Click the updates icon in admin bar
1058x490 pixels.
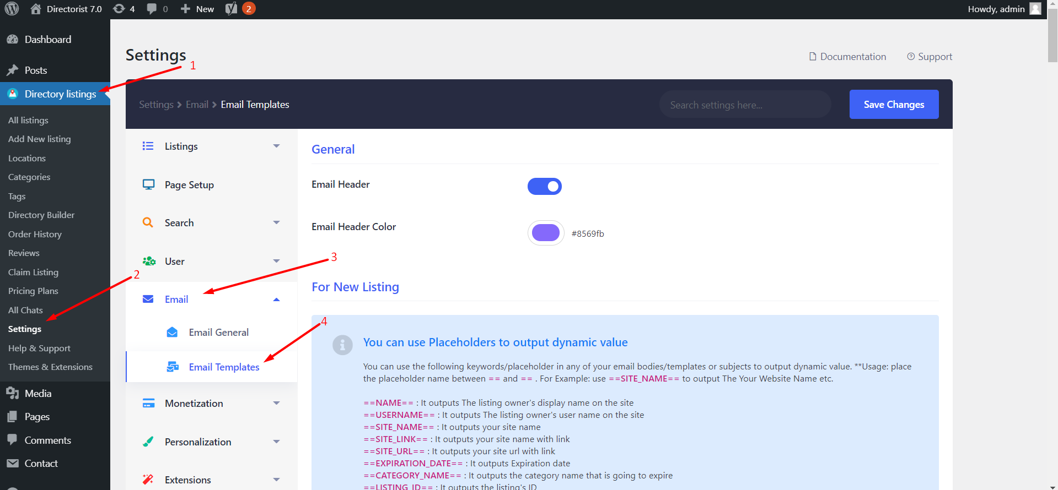[x=119, y=9]
